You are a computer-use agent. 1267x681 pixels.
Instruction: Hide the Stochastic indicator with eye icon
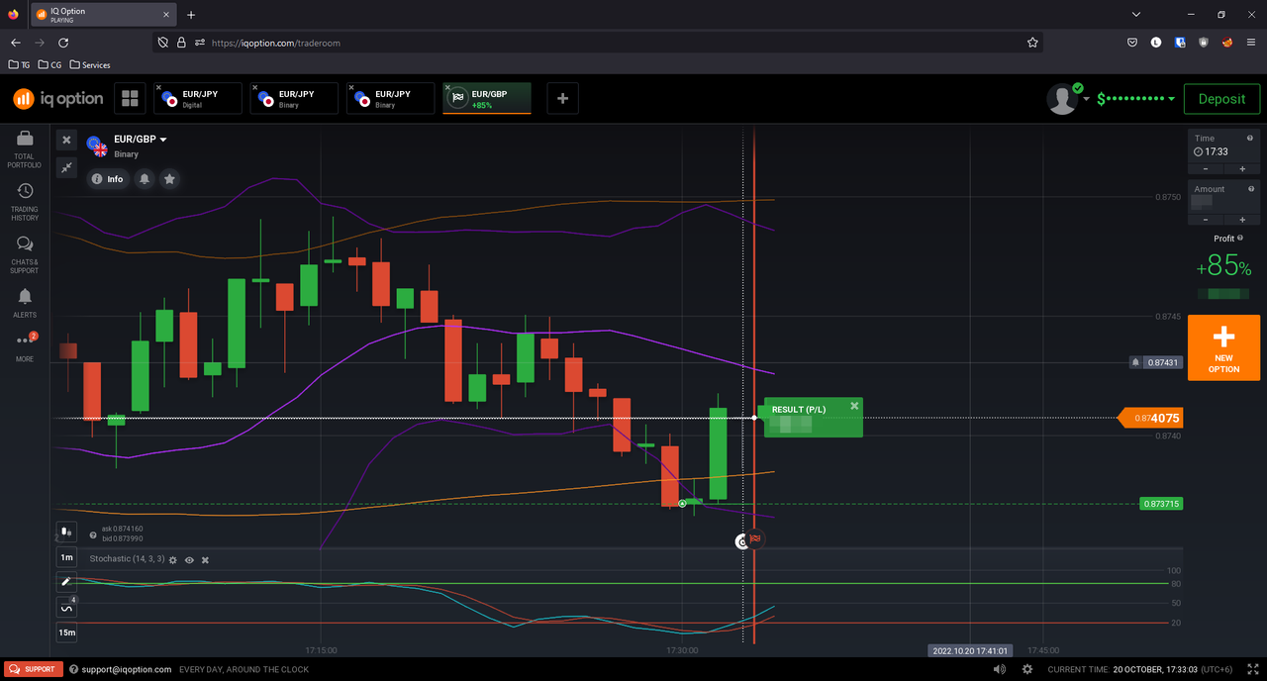[189, 560]
